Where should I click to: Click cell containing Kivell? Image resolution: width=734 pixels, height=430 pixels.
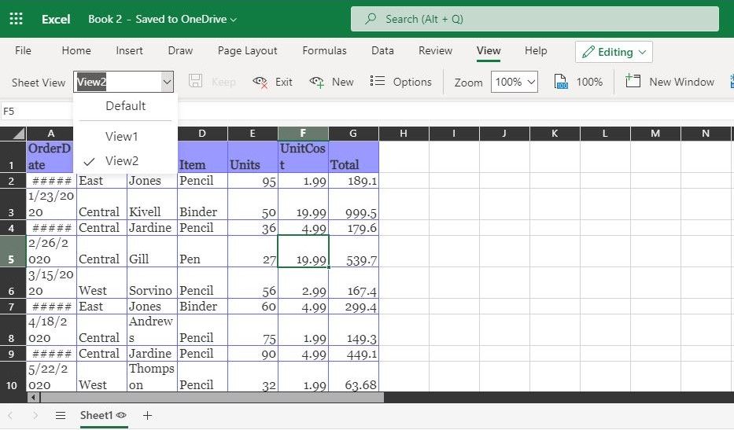click(152, 204)
